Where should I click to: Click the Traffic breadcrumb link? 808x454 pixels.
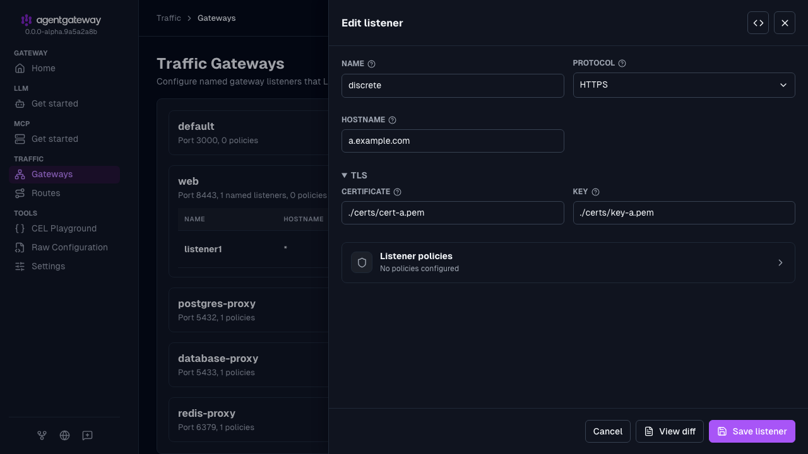pyautogui.click(x=169, y=18)
